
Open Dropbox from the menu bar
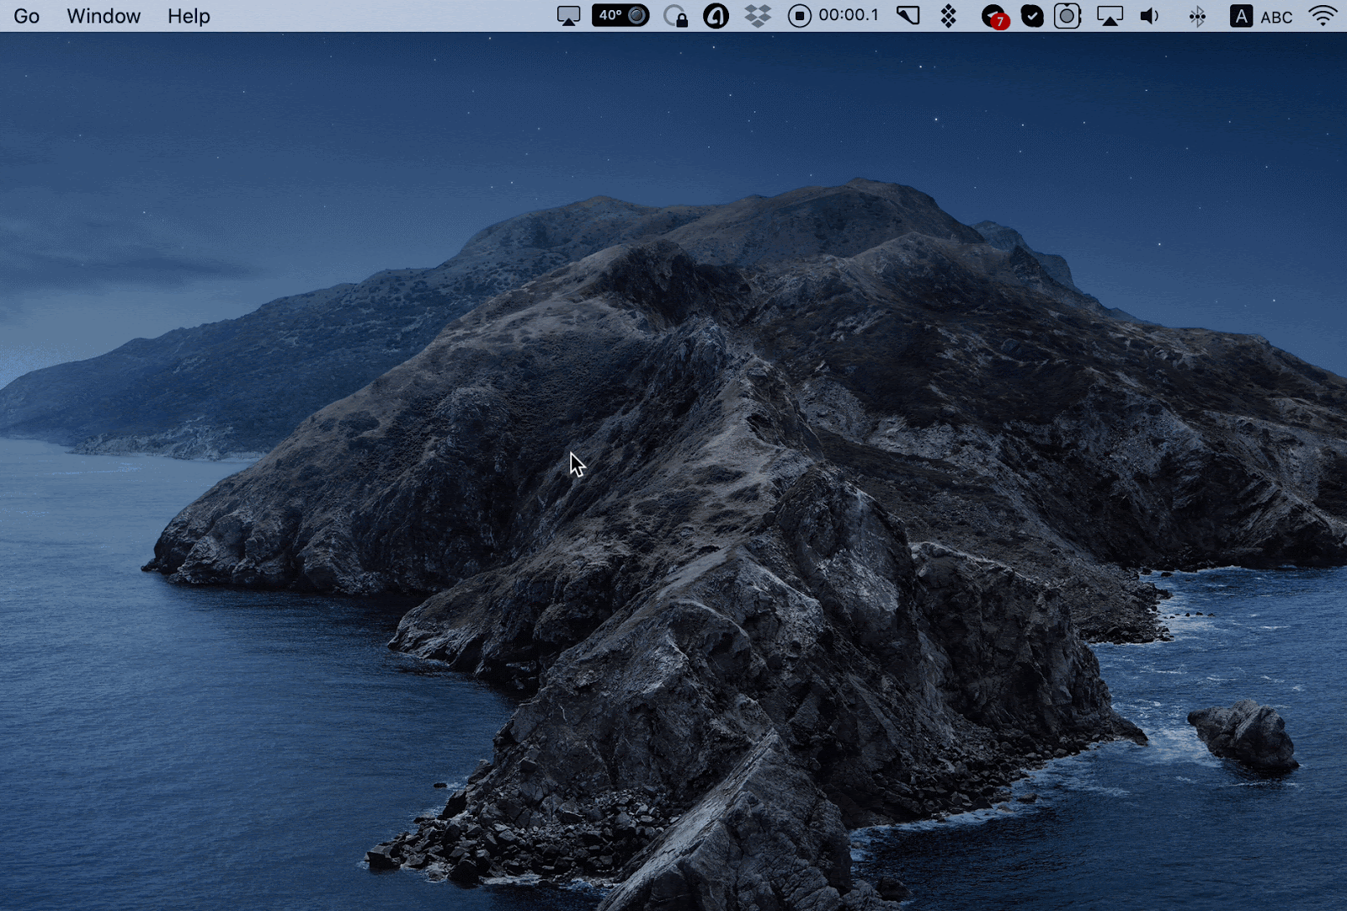coord(756,15)
